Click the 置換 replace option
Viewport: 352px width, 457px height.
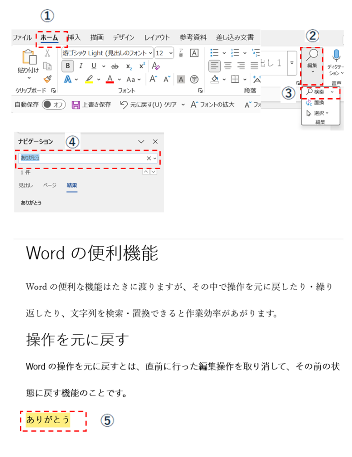(319, 103)
